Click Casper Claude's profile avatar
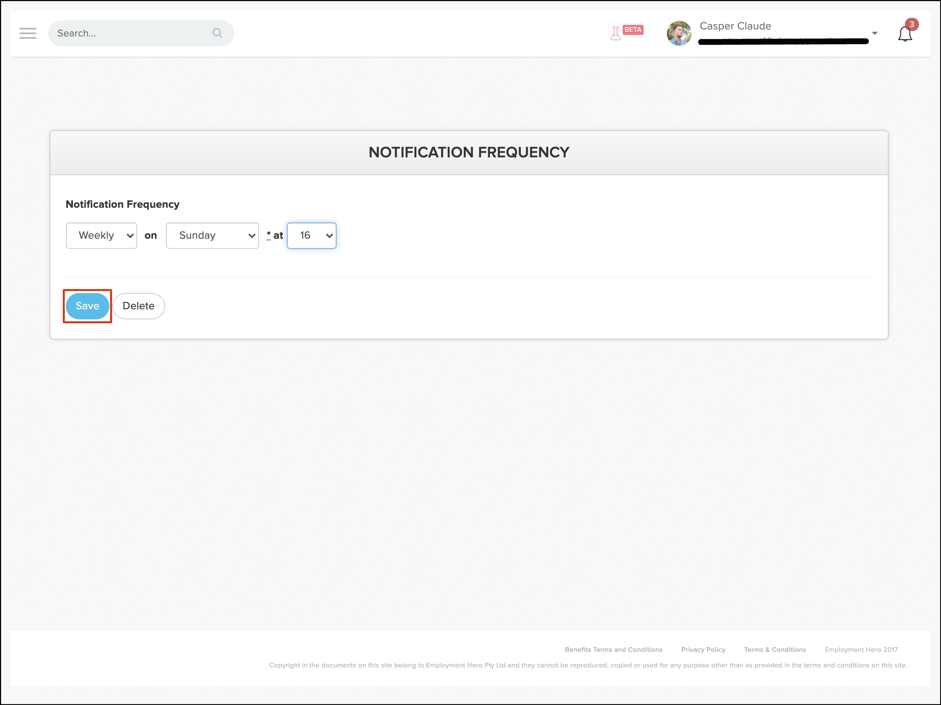Image resolution: width=941 pixels, height=705 pixels. (x=679, y=33)
